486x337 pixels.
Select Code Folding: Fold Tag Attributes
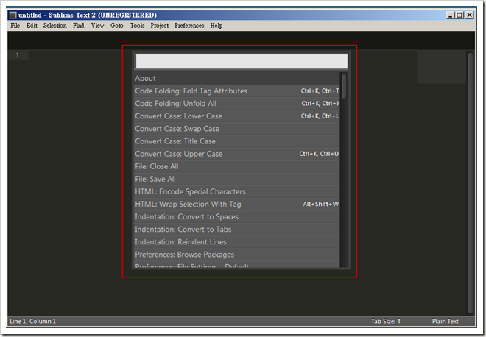[x=237, y=91]
